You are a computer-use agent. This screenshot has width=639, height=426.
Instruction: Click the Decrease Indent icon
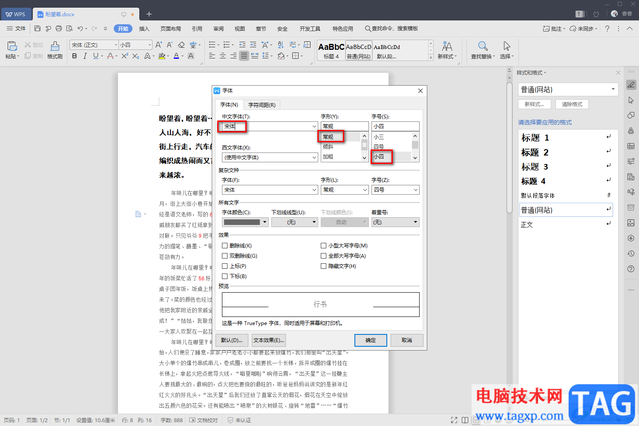pyautogui.click(x=242, y=45)
